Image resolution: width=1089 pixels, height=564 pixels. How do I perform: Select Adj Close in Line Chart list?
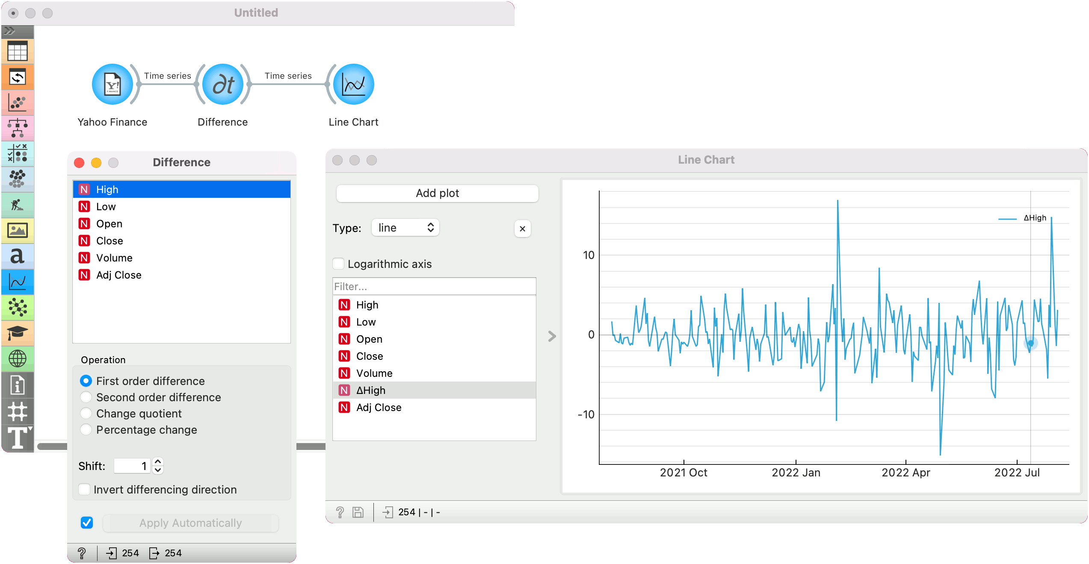[x=434, y=407]
